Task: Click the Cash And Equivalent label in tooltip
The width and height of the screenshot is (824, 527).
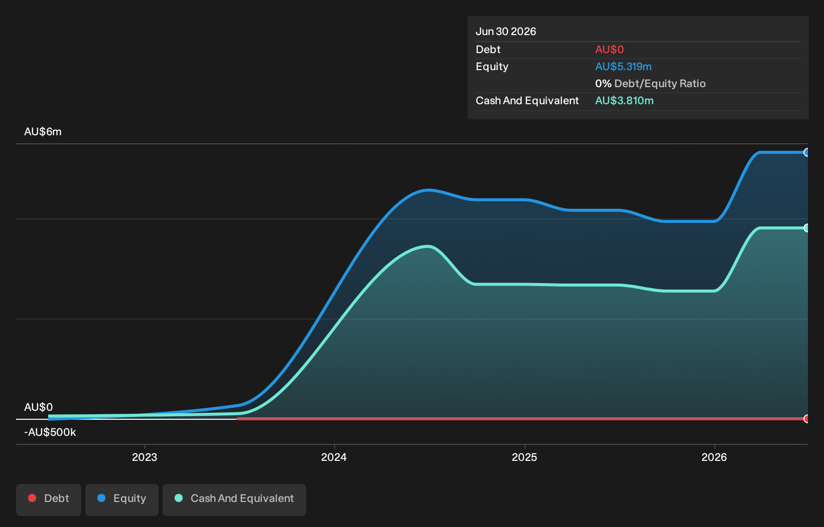Action: coord(527,101)
